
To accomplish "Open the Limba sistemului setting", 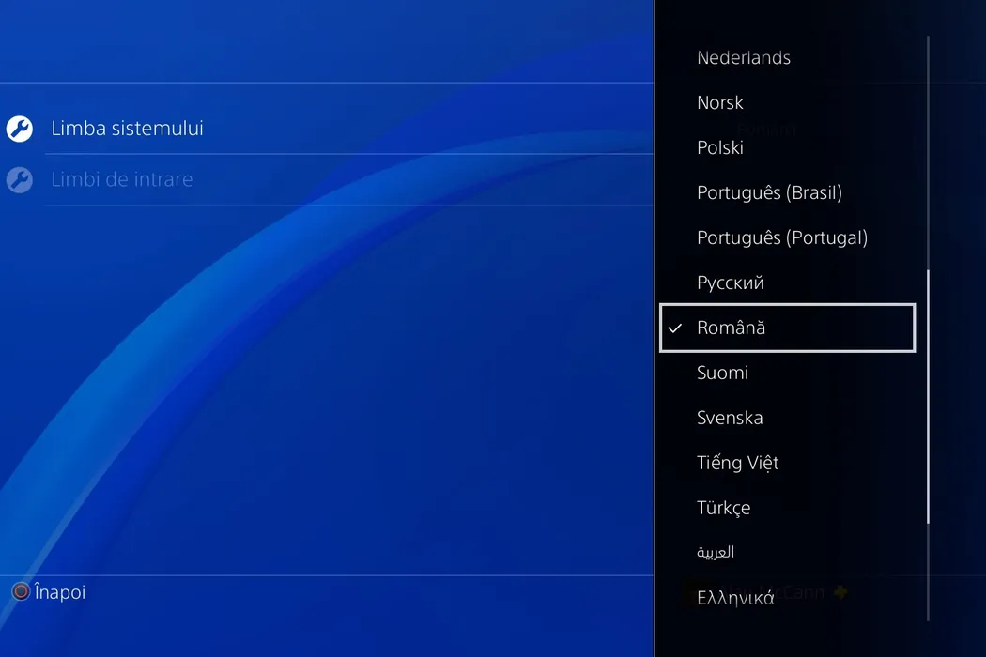I will (x=127, y=129).
